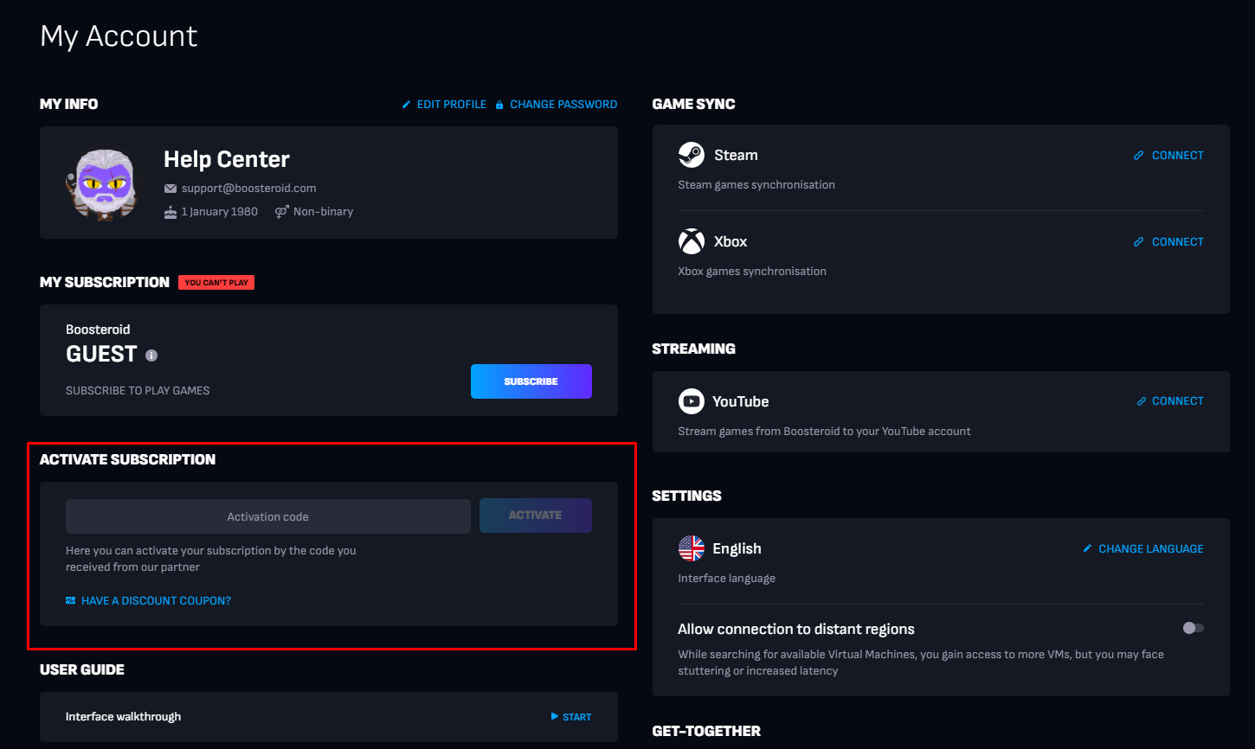Connect the Xbox account

coord(1168,242)
